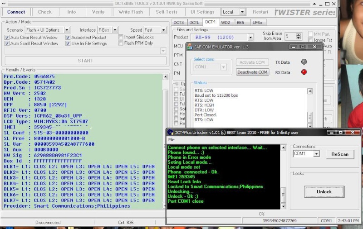Check the Ignore Fst checkbox
The height and width of the screenshot is (229, 363).
tap(310, 40)
